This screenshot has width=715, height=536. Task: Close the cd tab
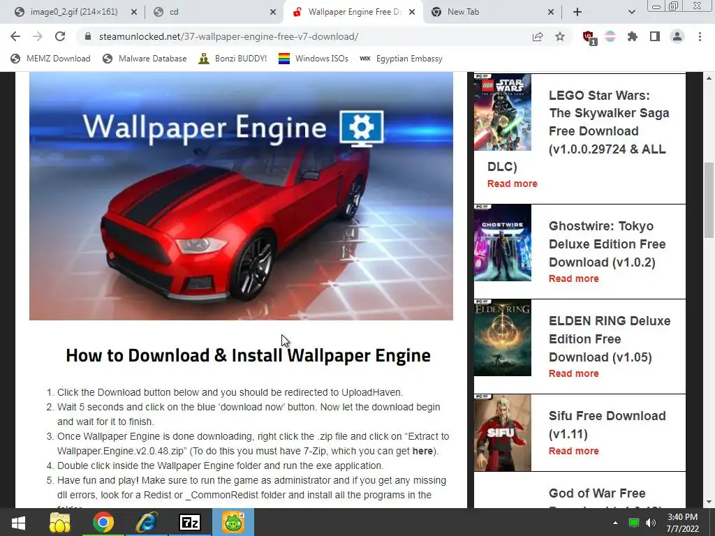click(273, 12)
